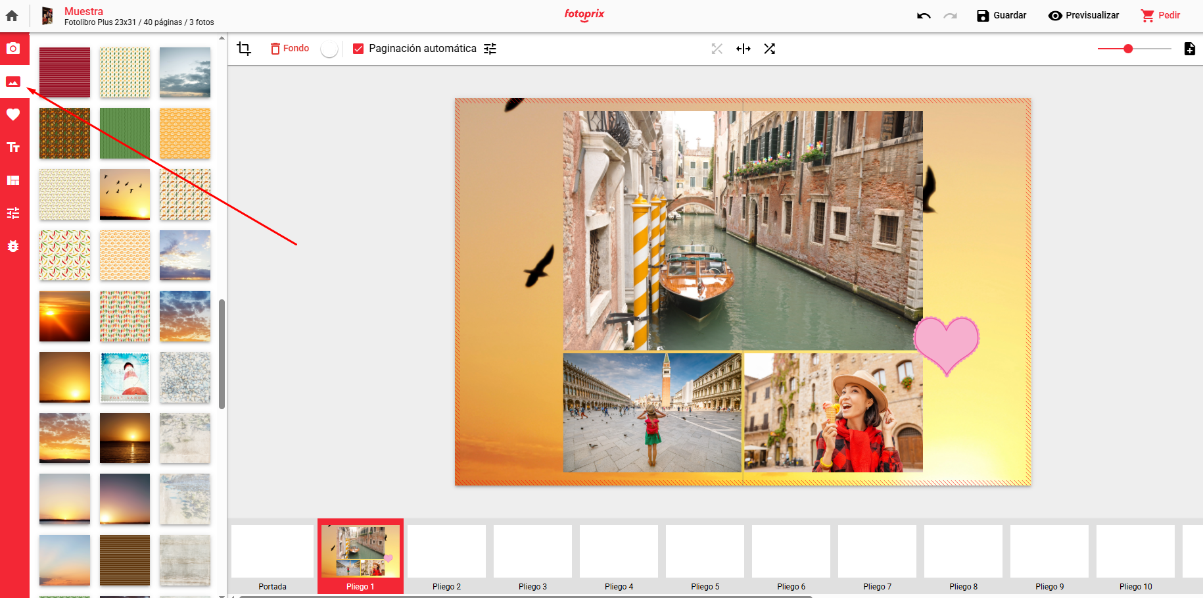1203x598 pixels.
Task: Add a new page with the page-plus icon
Action: point(1189,49)
